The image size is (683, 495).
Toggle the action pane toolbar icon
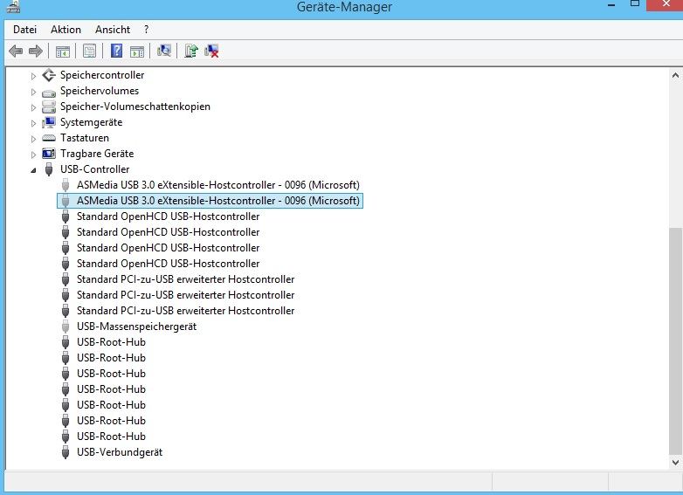point(137,52)
